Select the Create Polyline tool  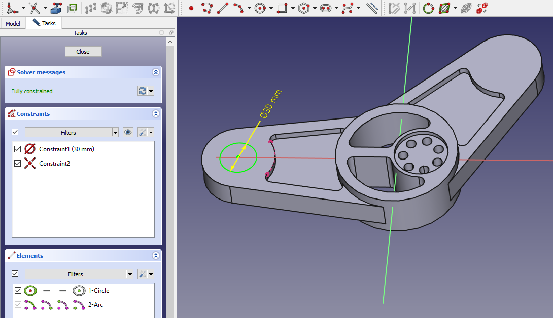pos(206,8)
